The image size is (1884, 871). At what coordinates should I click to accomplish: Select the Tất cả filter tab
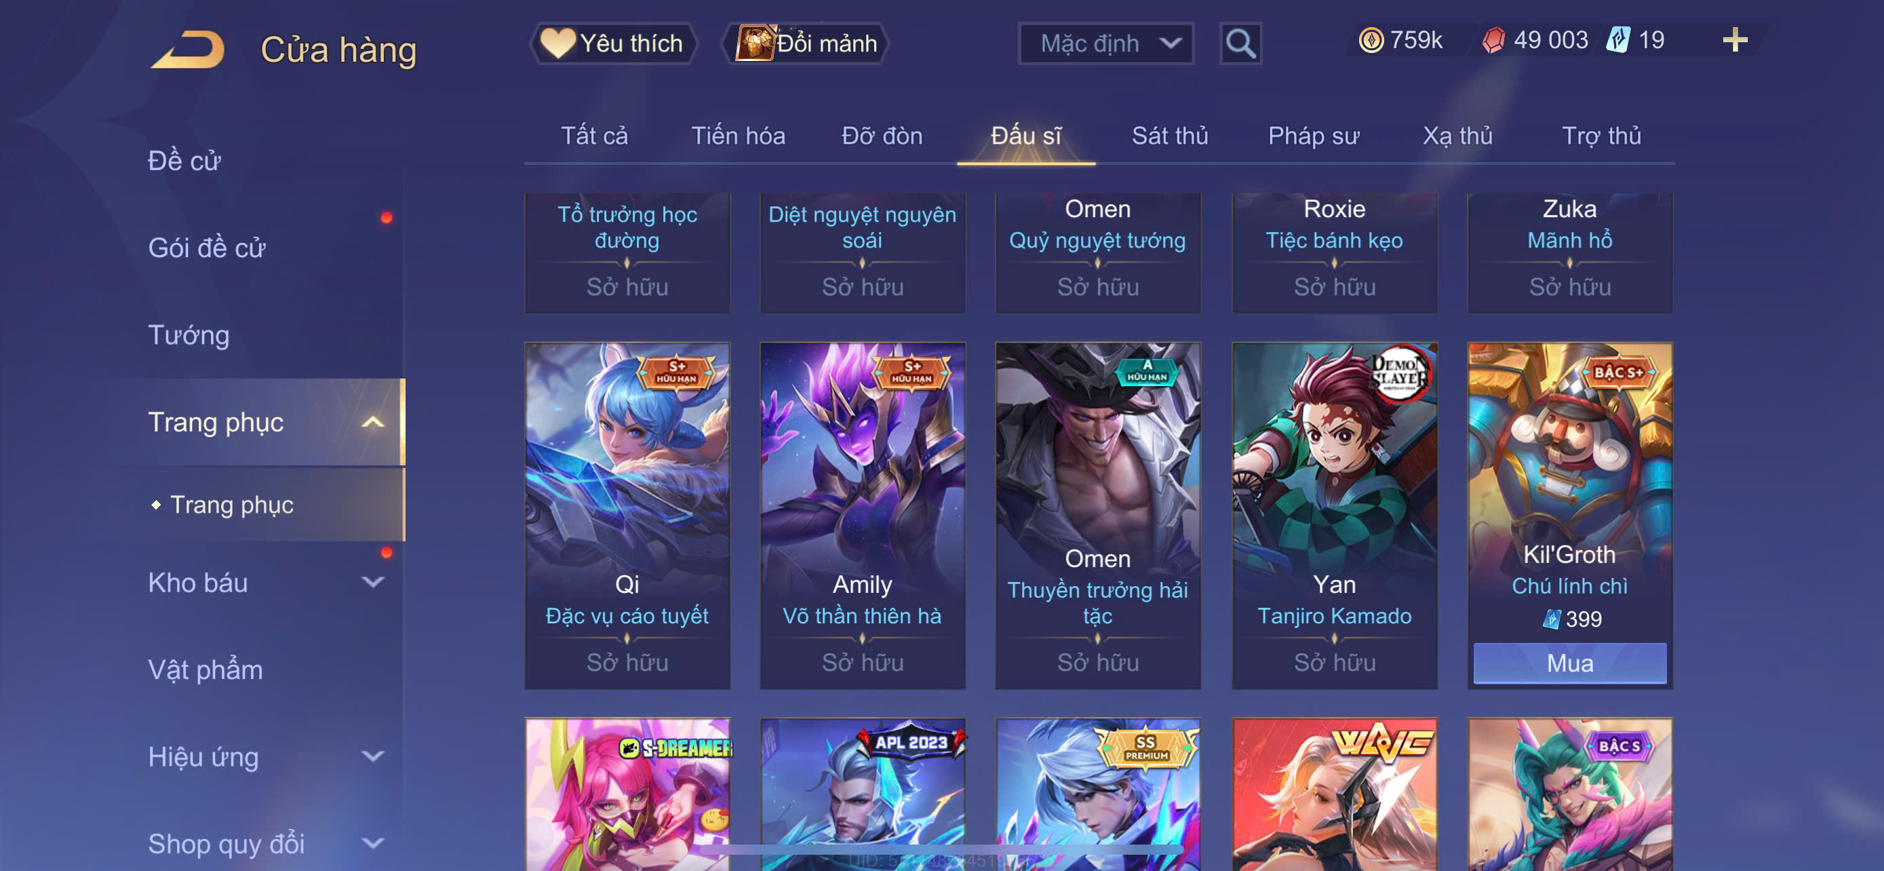(x=594, y=135)
